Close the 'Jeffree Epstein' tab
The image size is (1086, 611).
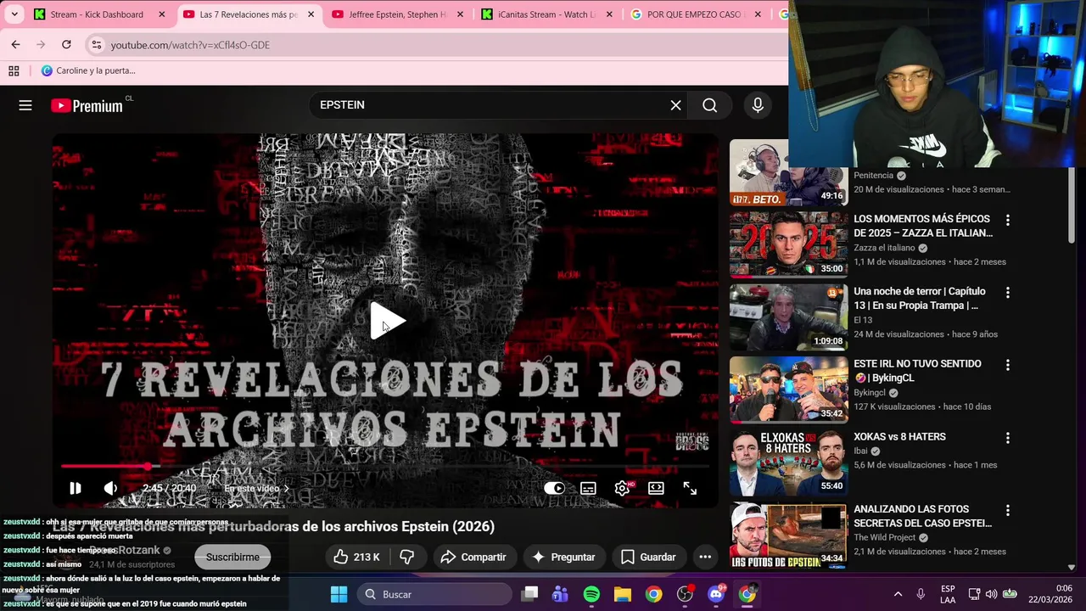pos(460,14)
